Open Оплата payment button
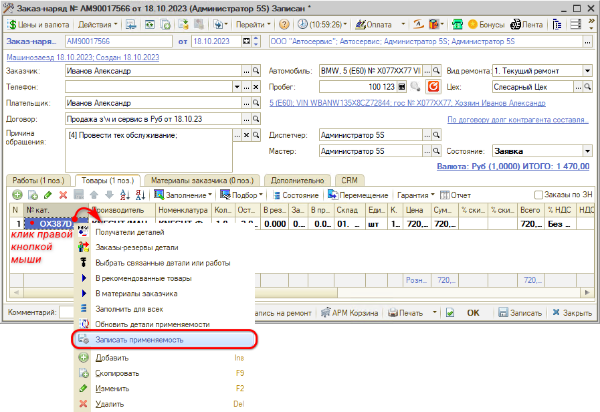Screen dimensions: 600x412 [x=373, y=25]
